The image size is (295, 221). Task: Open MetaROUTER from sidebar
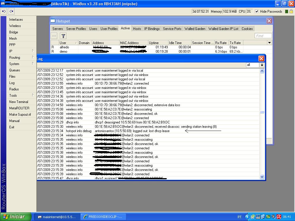[x=19, y=108]
